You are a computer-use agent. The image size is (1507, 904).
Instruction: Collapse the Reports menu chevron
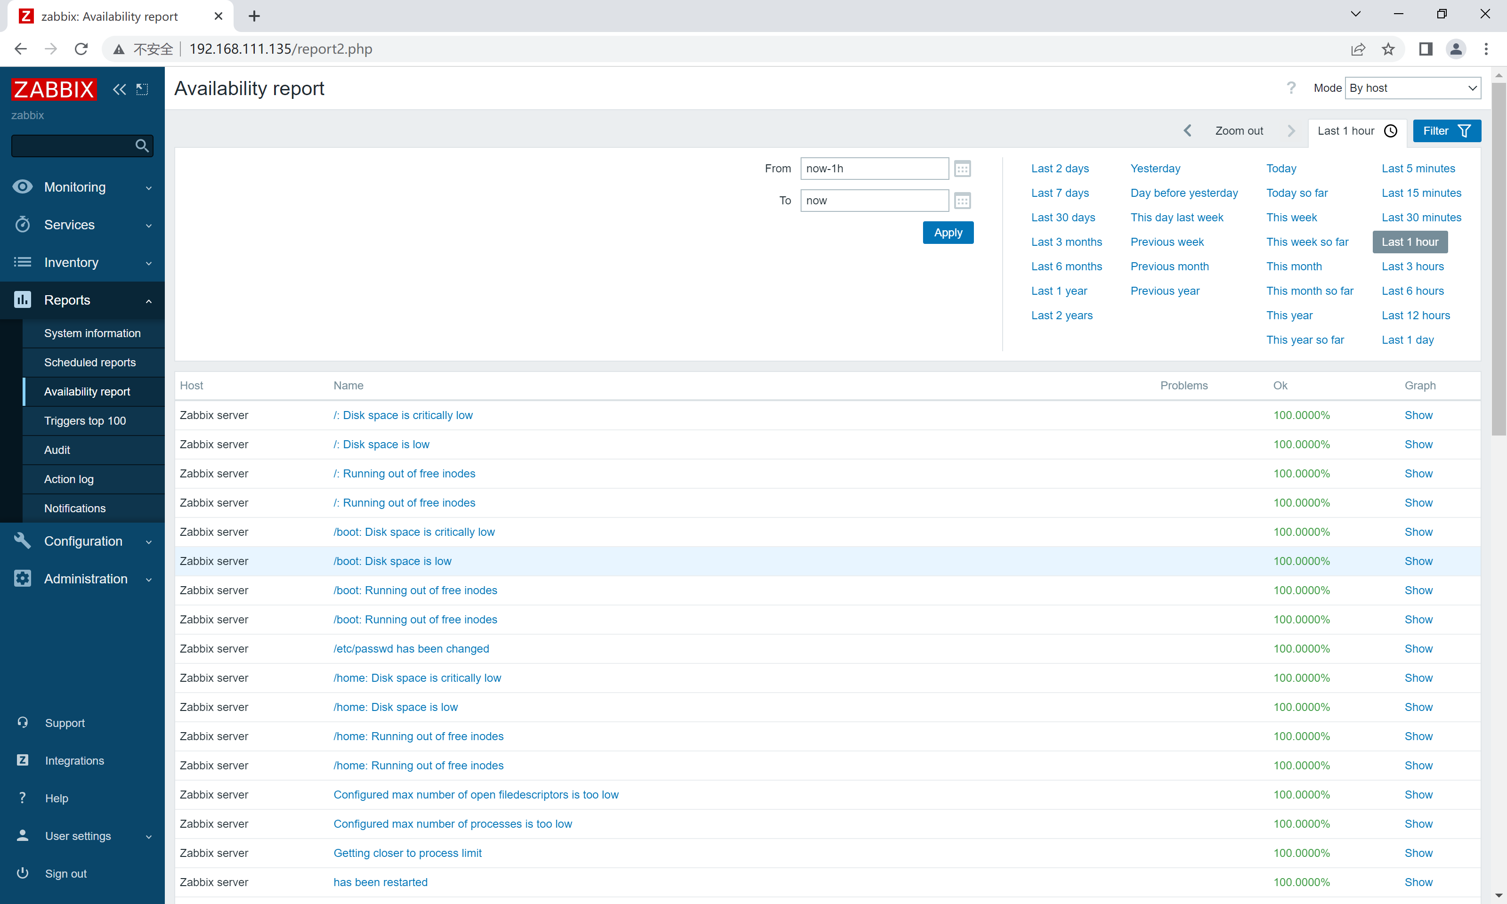149,300
